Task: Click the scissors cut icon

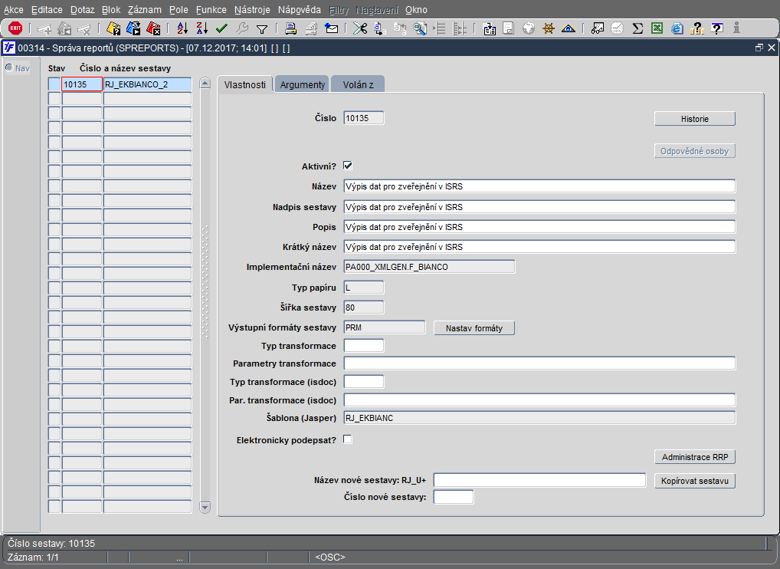Action: [x=359, y=28]
